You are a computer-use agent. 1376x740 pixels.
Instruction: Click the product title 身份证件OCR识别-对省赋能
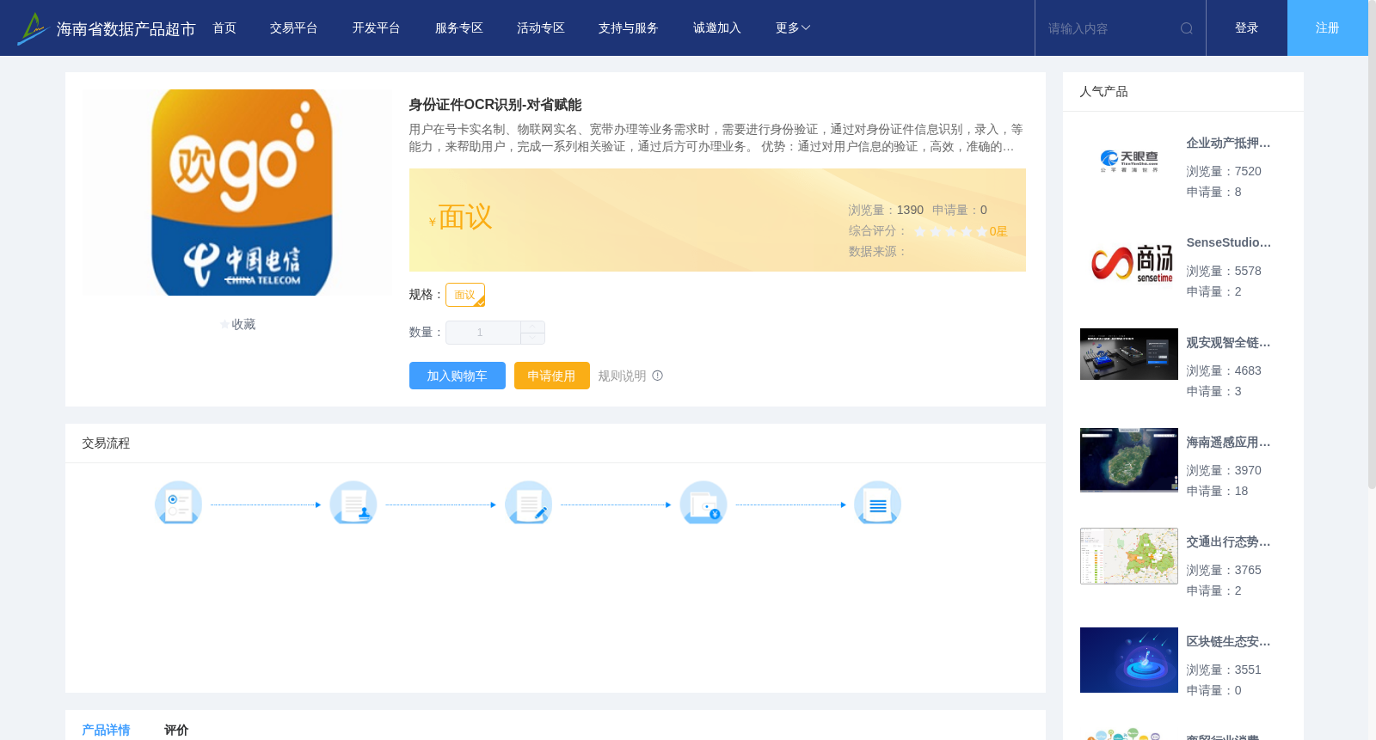[x=495, y=105]
